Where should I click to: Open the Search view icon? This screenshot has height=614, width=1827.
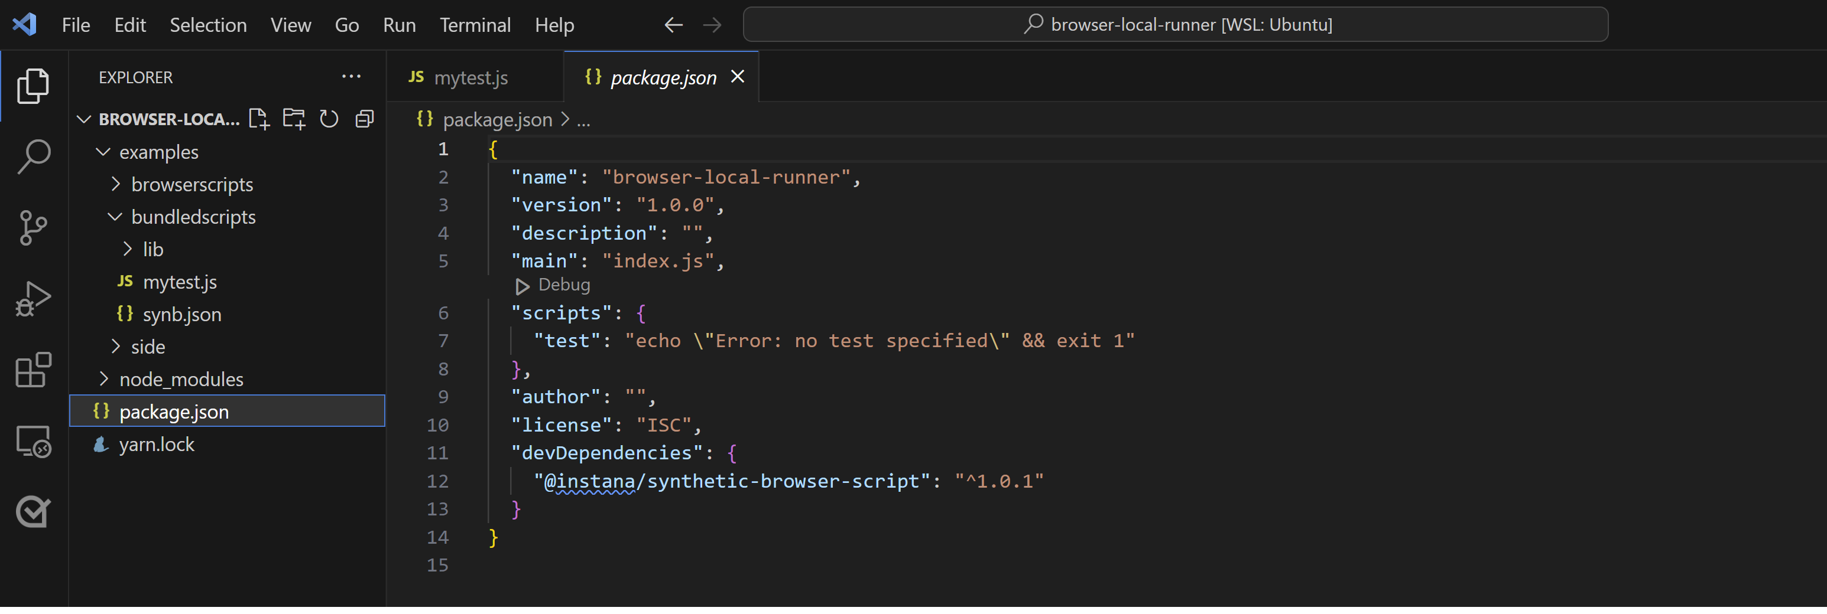pos(33,157)
